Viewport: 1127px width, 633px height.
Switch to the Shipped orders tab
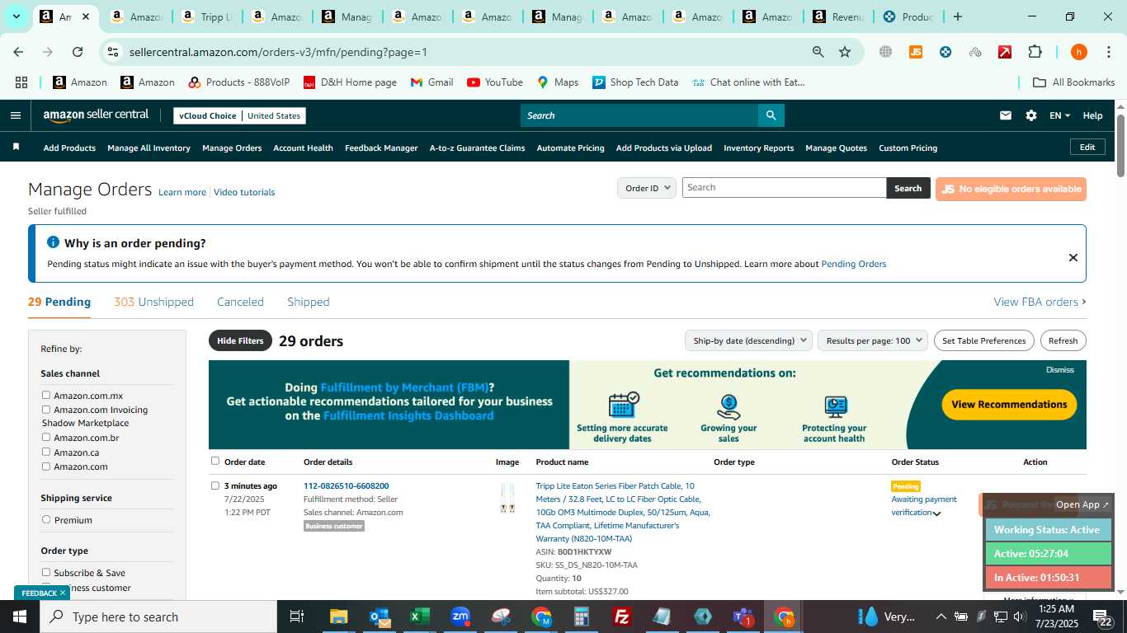pos(309,302)
